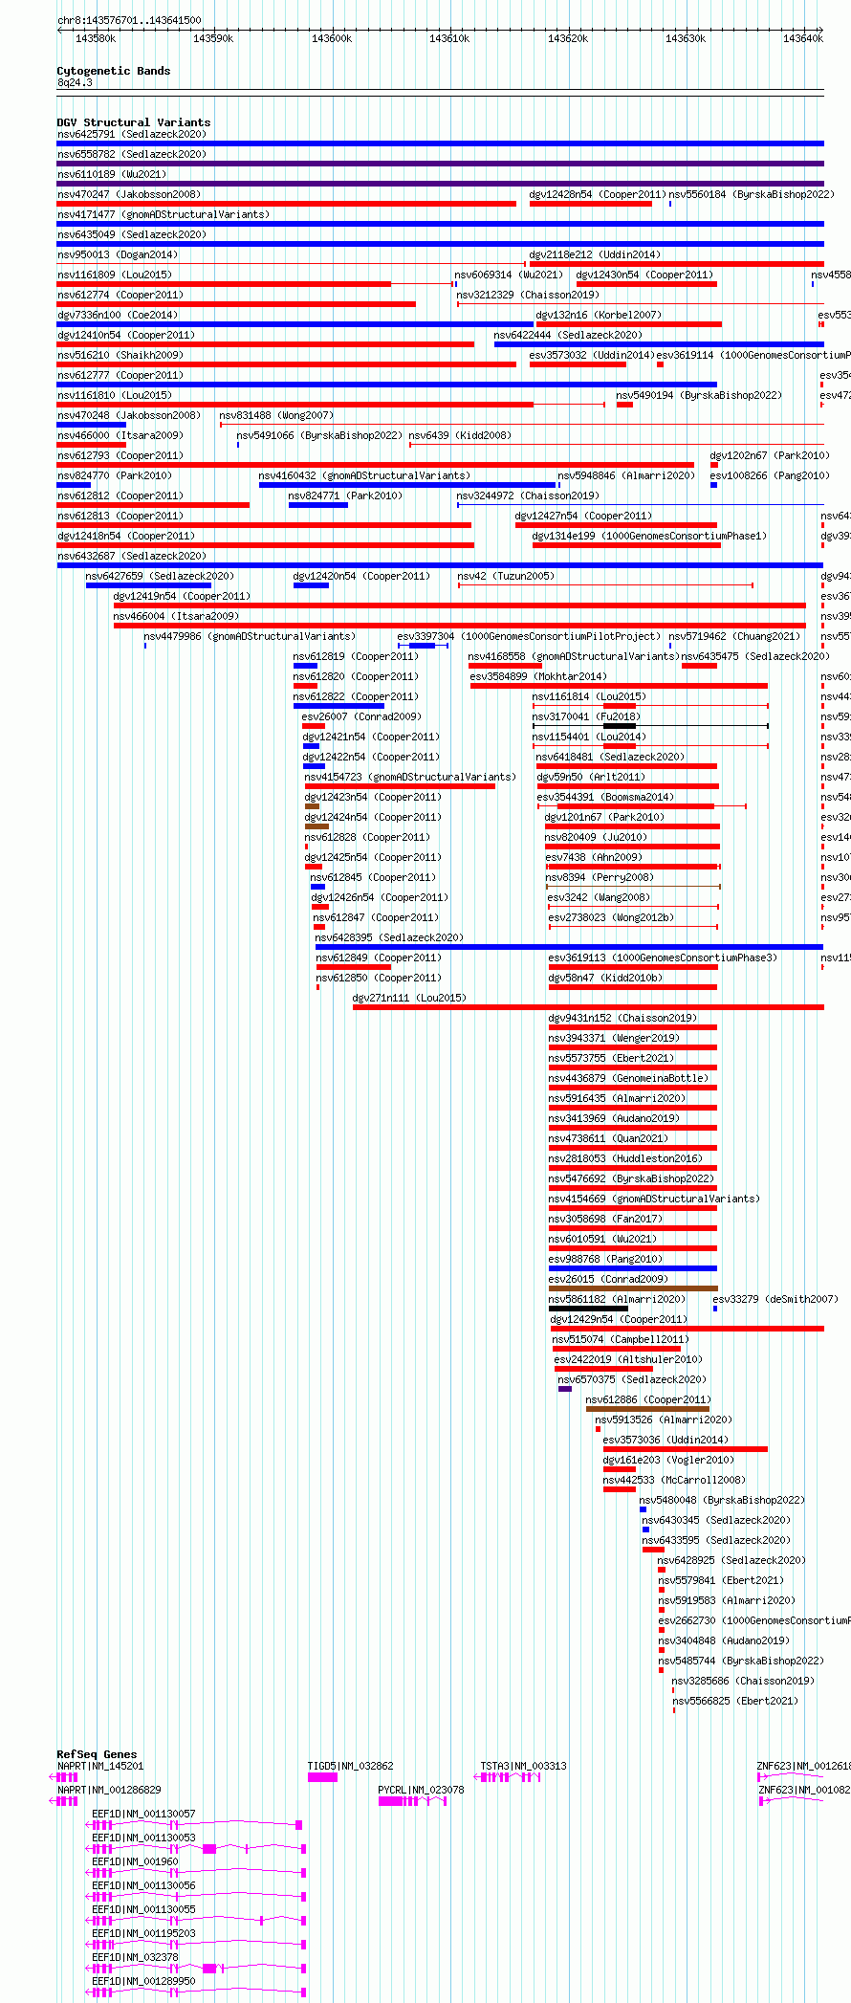Click dgv12430n54 (Cooper2011) label

coord(644,275)
